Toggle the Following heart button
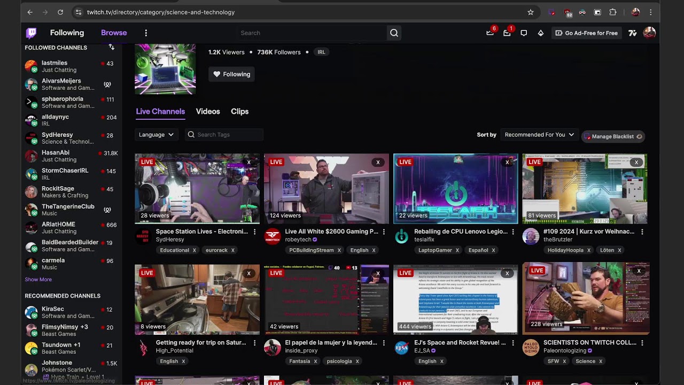This screenshot has height=385, width=684. pos(231,74)
